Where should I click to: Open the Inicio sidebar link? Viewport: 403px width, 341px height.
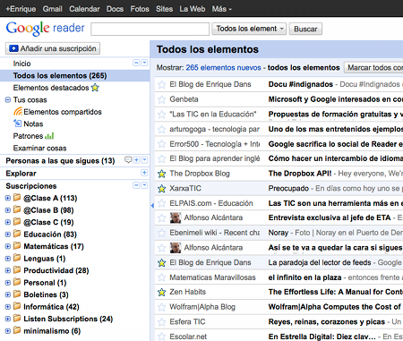coord(21,64)
